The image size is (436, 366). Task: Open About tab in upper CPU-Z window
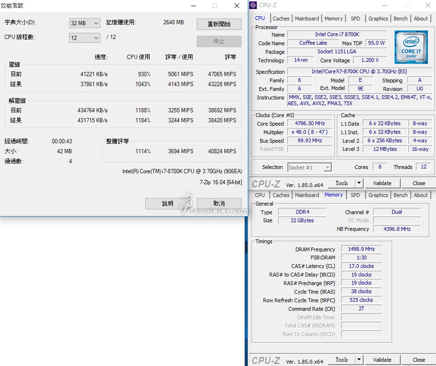(421, 19)
